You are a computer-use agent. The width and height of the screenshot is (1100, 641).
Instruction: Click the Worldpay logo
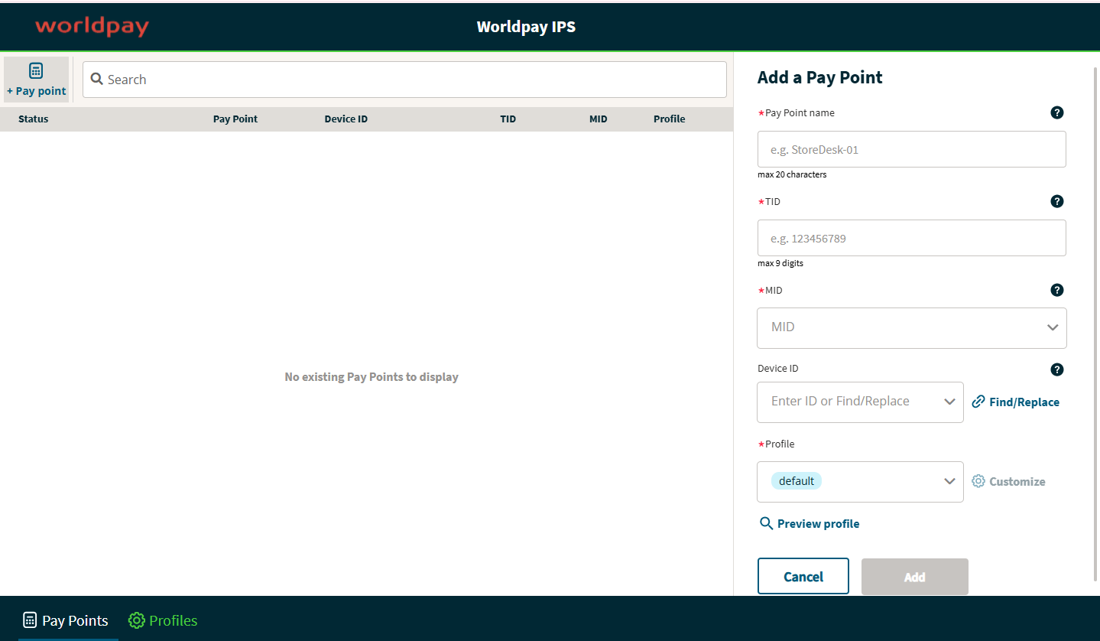(92, 27)
